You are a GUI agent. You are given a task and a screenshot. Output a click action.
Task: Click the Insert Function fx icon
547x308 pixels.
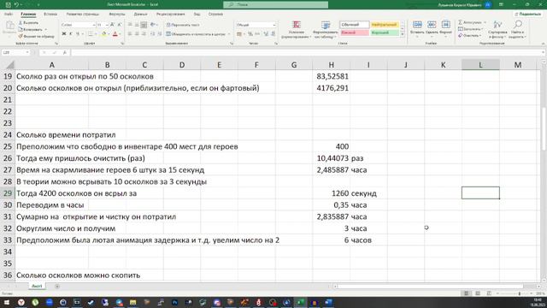(x=65, y=52)
